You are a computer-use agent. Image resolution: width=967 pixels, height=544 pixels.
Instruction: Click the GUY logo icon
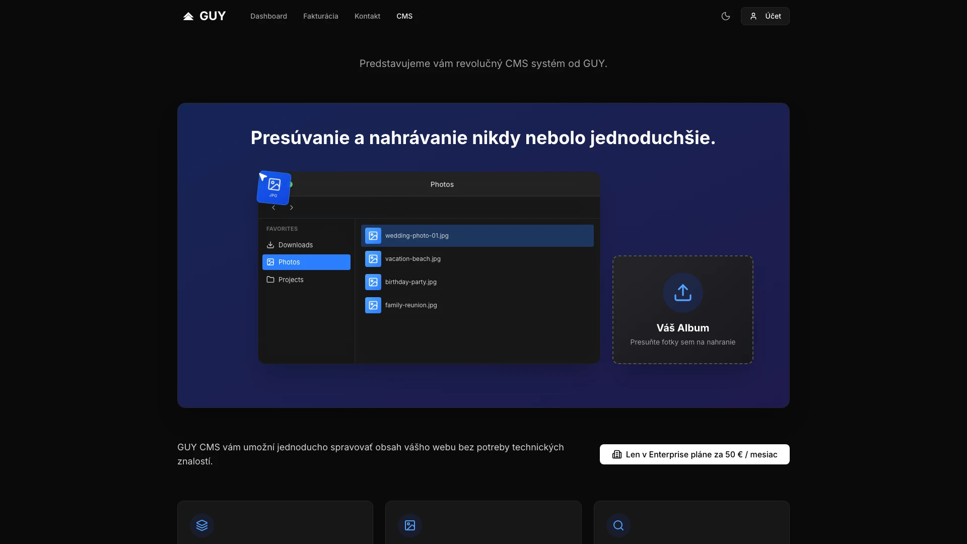(x=188, y=16)
